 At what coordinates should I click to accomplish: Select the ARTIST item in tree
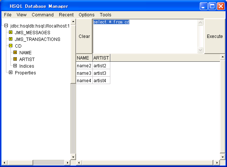click(27, 60)
